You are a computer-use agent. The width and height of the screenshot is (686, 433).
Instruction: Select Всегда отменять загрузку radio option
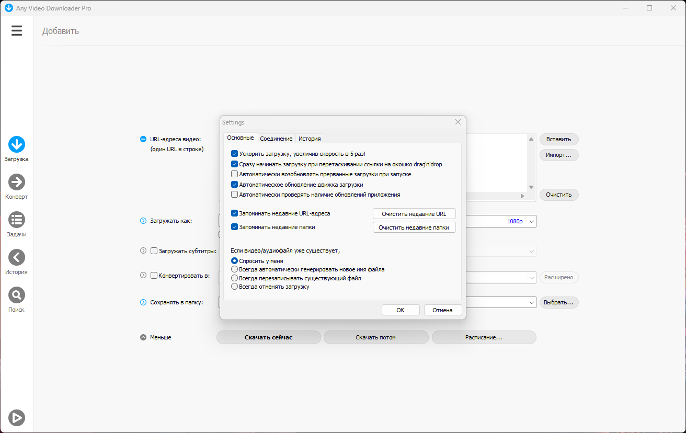(234, 287)
